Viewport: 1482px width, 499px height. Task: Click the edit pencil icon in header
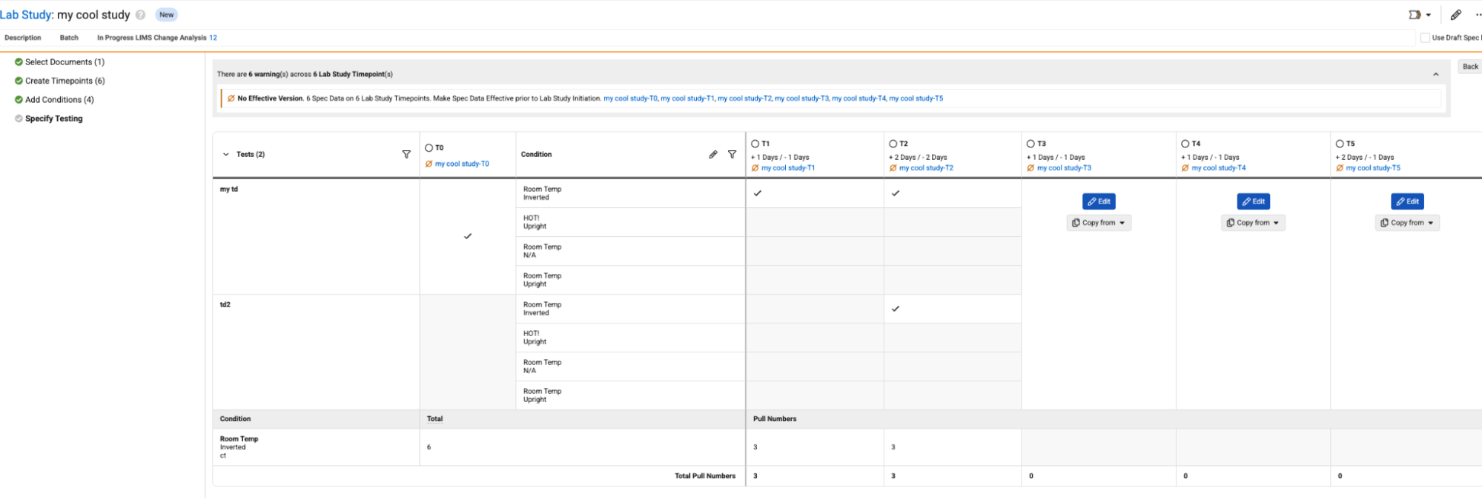1456,15
